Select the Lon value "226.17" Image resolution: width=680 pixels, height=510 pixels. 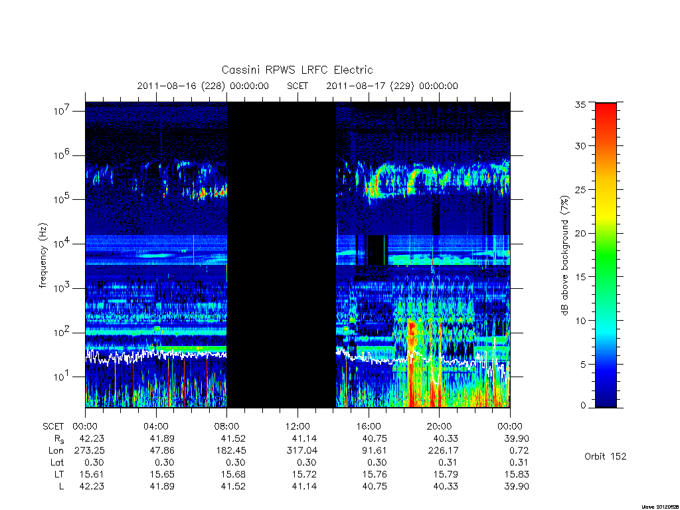443,451
